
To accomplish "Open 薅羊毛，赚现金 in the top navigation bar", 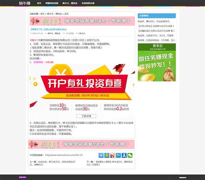I will (70, 3).
